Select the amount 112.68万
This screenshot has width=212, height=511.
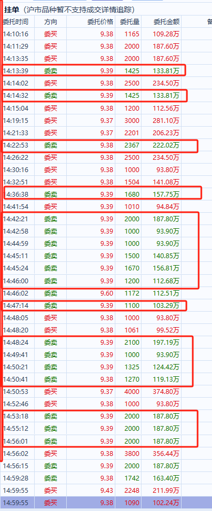click(166, 281)
